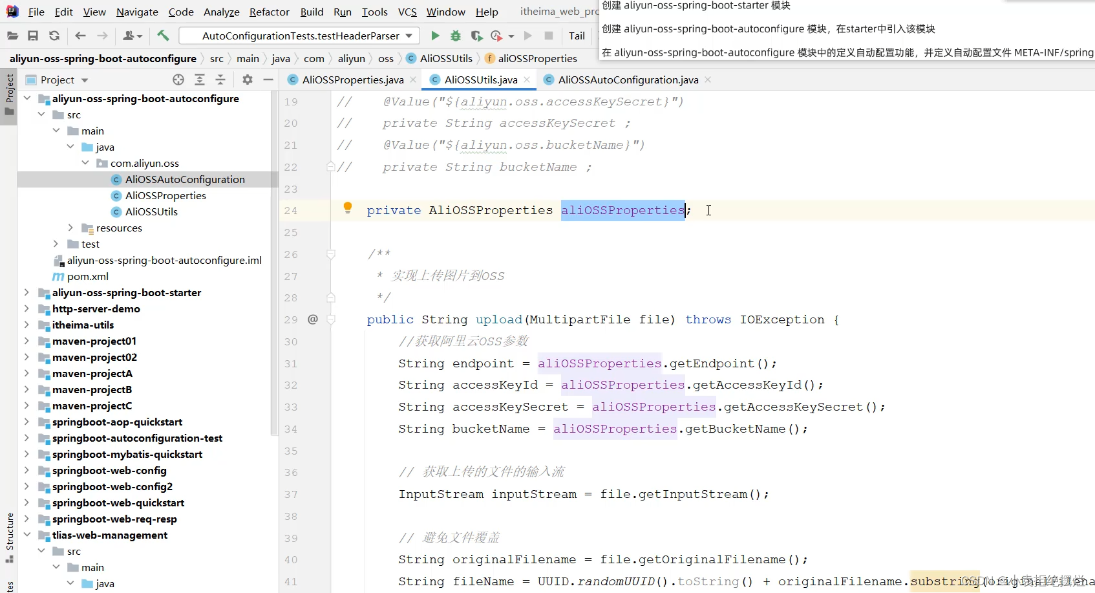1095x593 pixels.
Task: Click the locate-in-project target icon
Action: coord(178,80)
